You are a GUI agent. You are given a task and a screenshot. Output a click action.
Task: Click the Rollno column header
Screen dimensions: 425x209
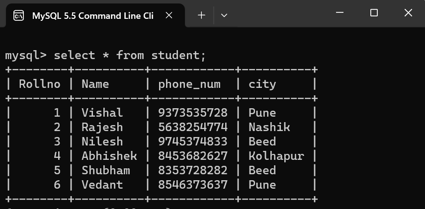click(40, 84)
